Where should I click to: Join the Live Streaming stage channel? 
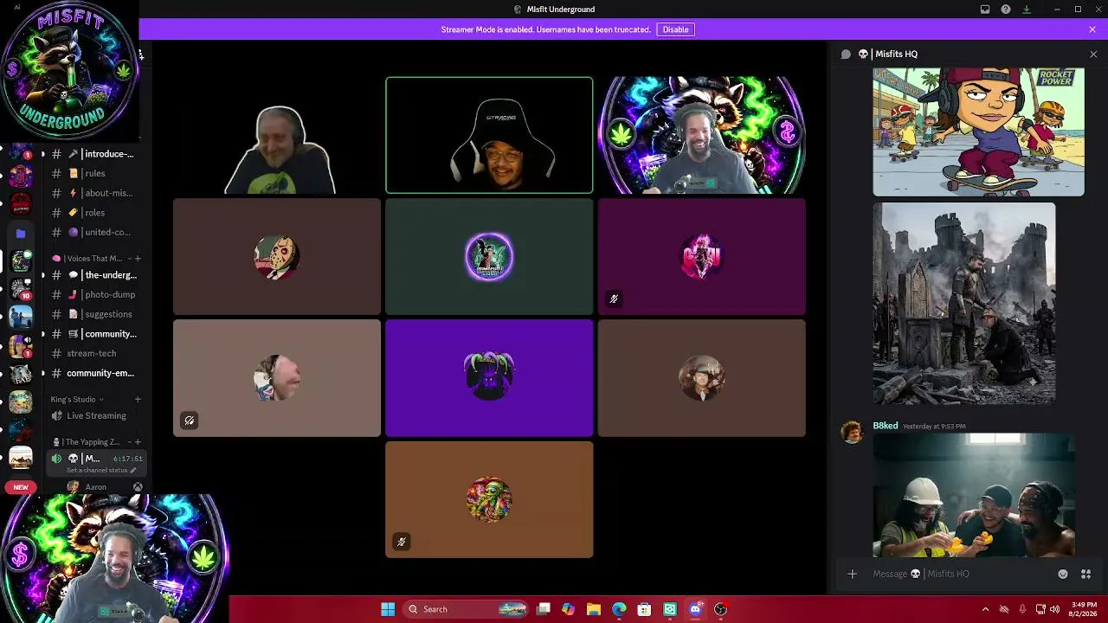coord(94,415)
